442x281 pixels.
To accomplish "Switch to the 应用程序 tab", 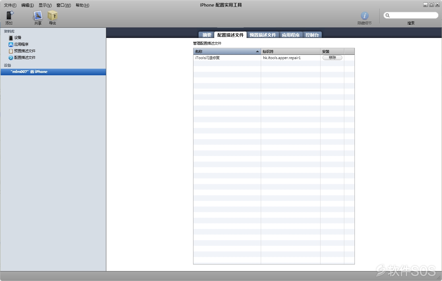I will [291, 35].
